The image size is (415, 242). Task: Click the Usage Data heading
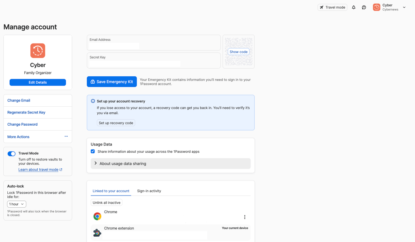click(101, 144)
